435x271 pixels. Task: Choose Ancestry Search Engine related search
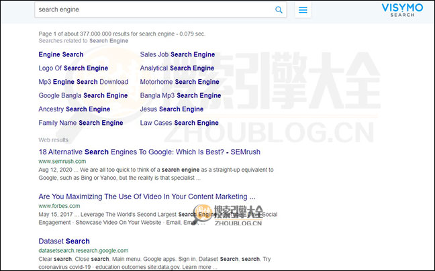pyautogui.click(x=75, y=109)
